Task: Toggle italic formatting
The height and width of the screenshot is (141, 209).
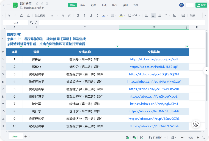Action: pos(84,15)
